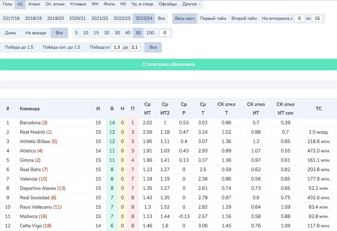Open Real Betis team link
This screenshot has width=337, height=231.
[x=30, y=169]
